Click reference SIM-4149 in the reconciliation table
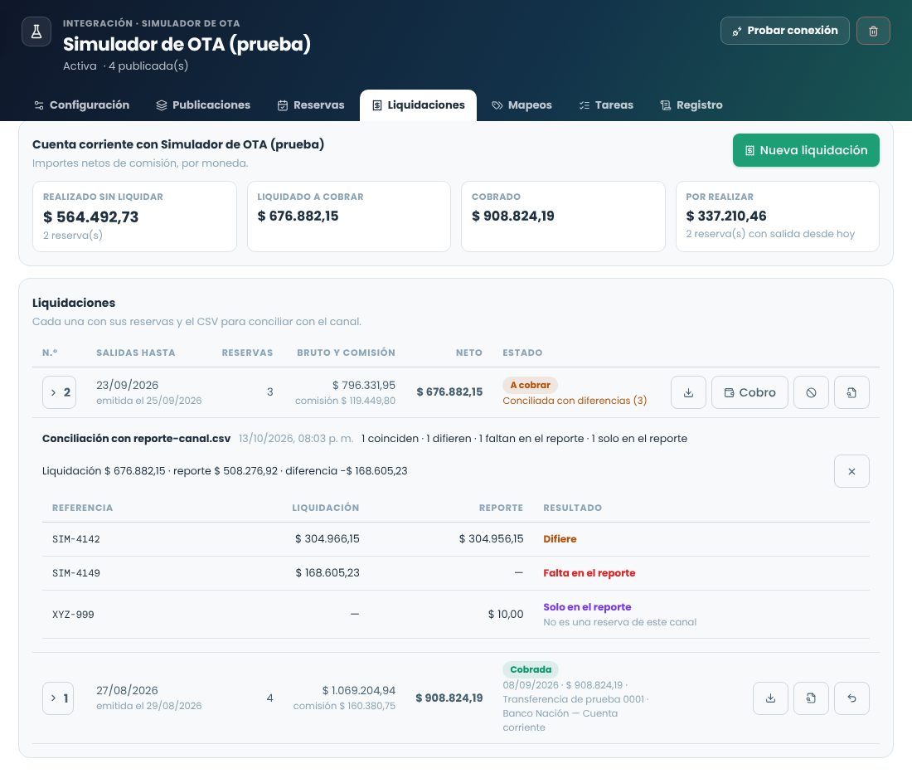Viewport: 912px width, 783px height. (x=76, y=574)
